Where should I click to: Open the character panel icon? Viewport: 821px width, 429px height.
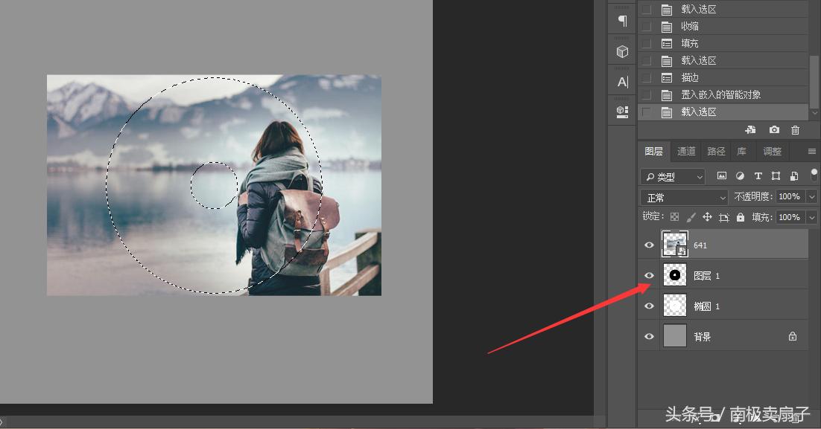click(x=622, y=81)
